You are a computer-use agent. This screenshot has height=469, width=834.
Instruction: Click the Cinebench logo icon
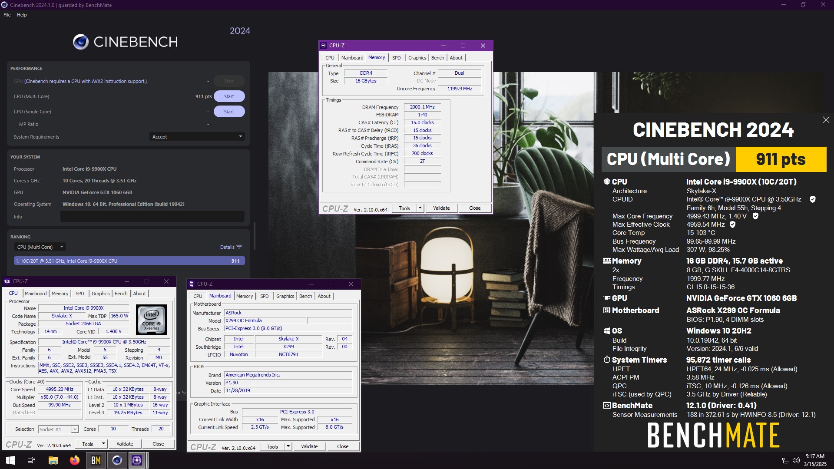[81, 42]
